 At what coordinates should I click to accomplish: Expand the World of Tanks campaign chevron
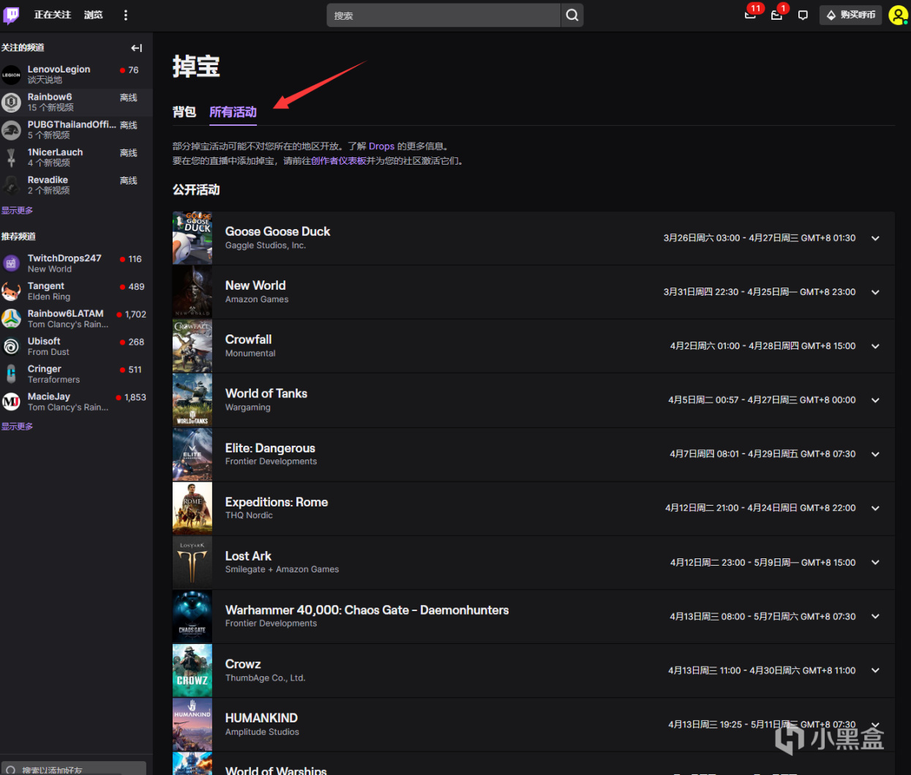coord(875,400)
